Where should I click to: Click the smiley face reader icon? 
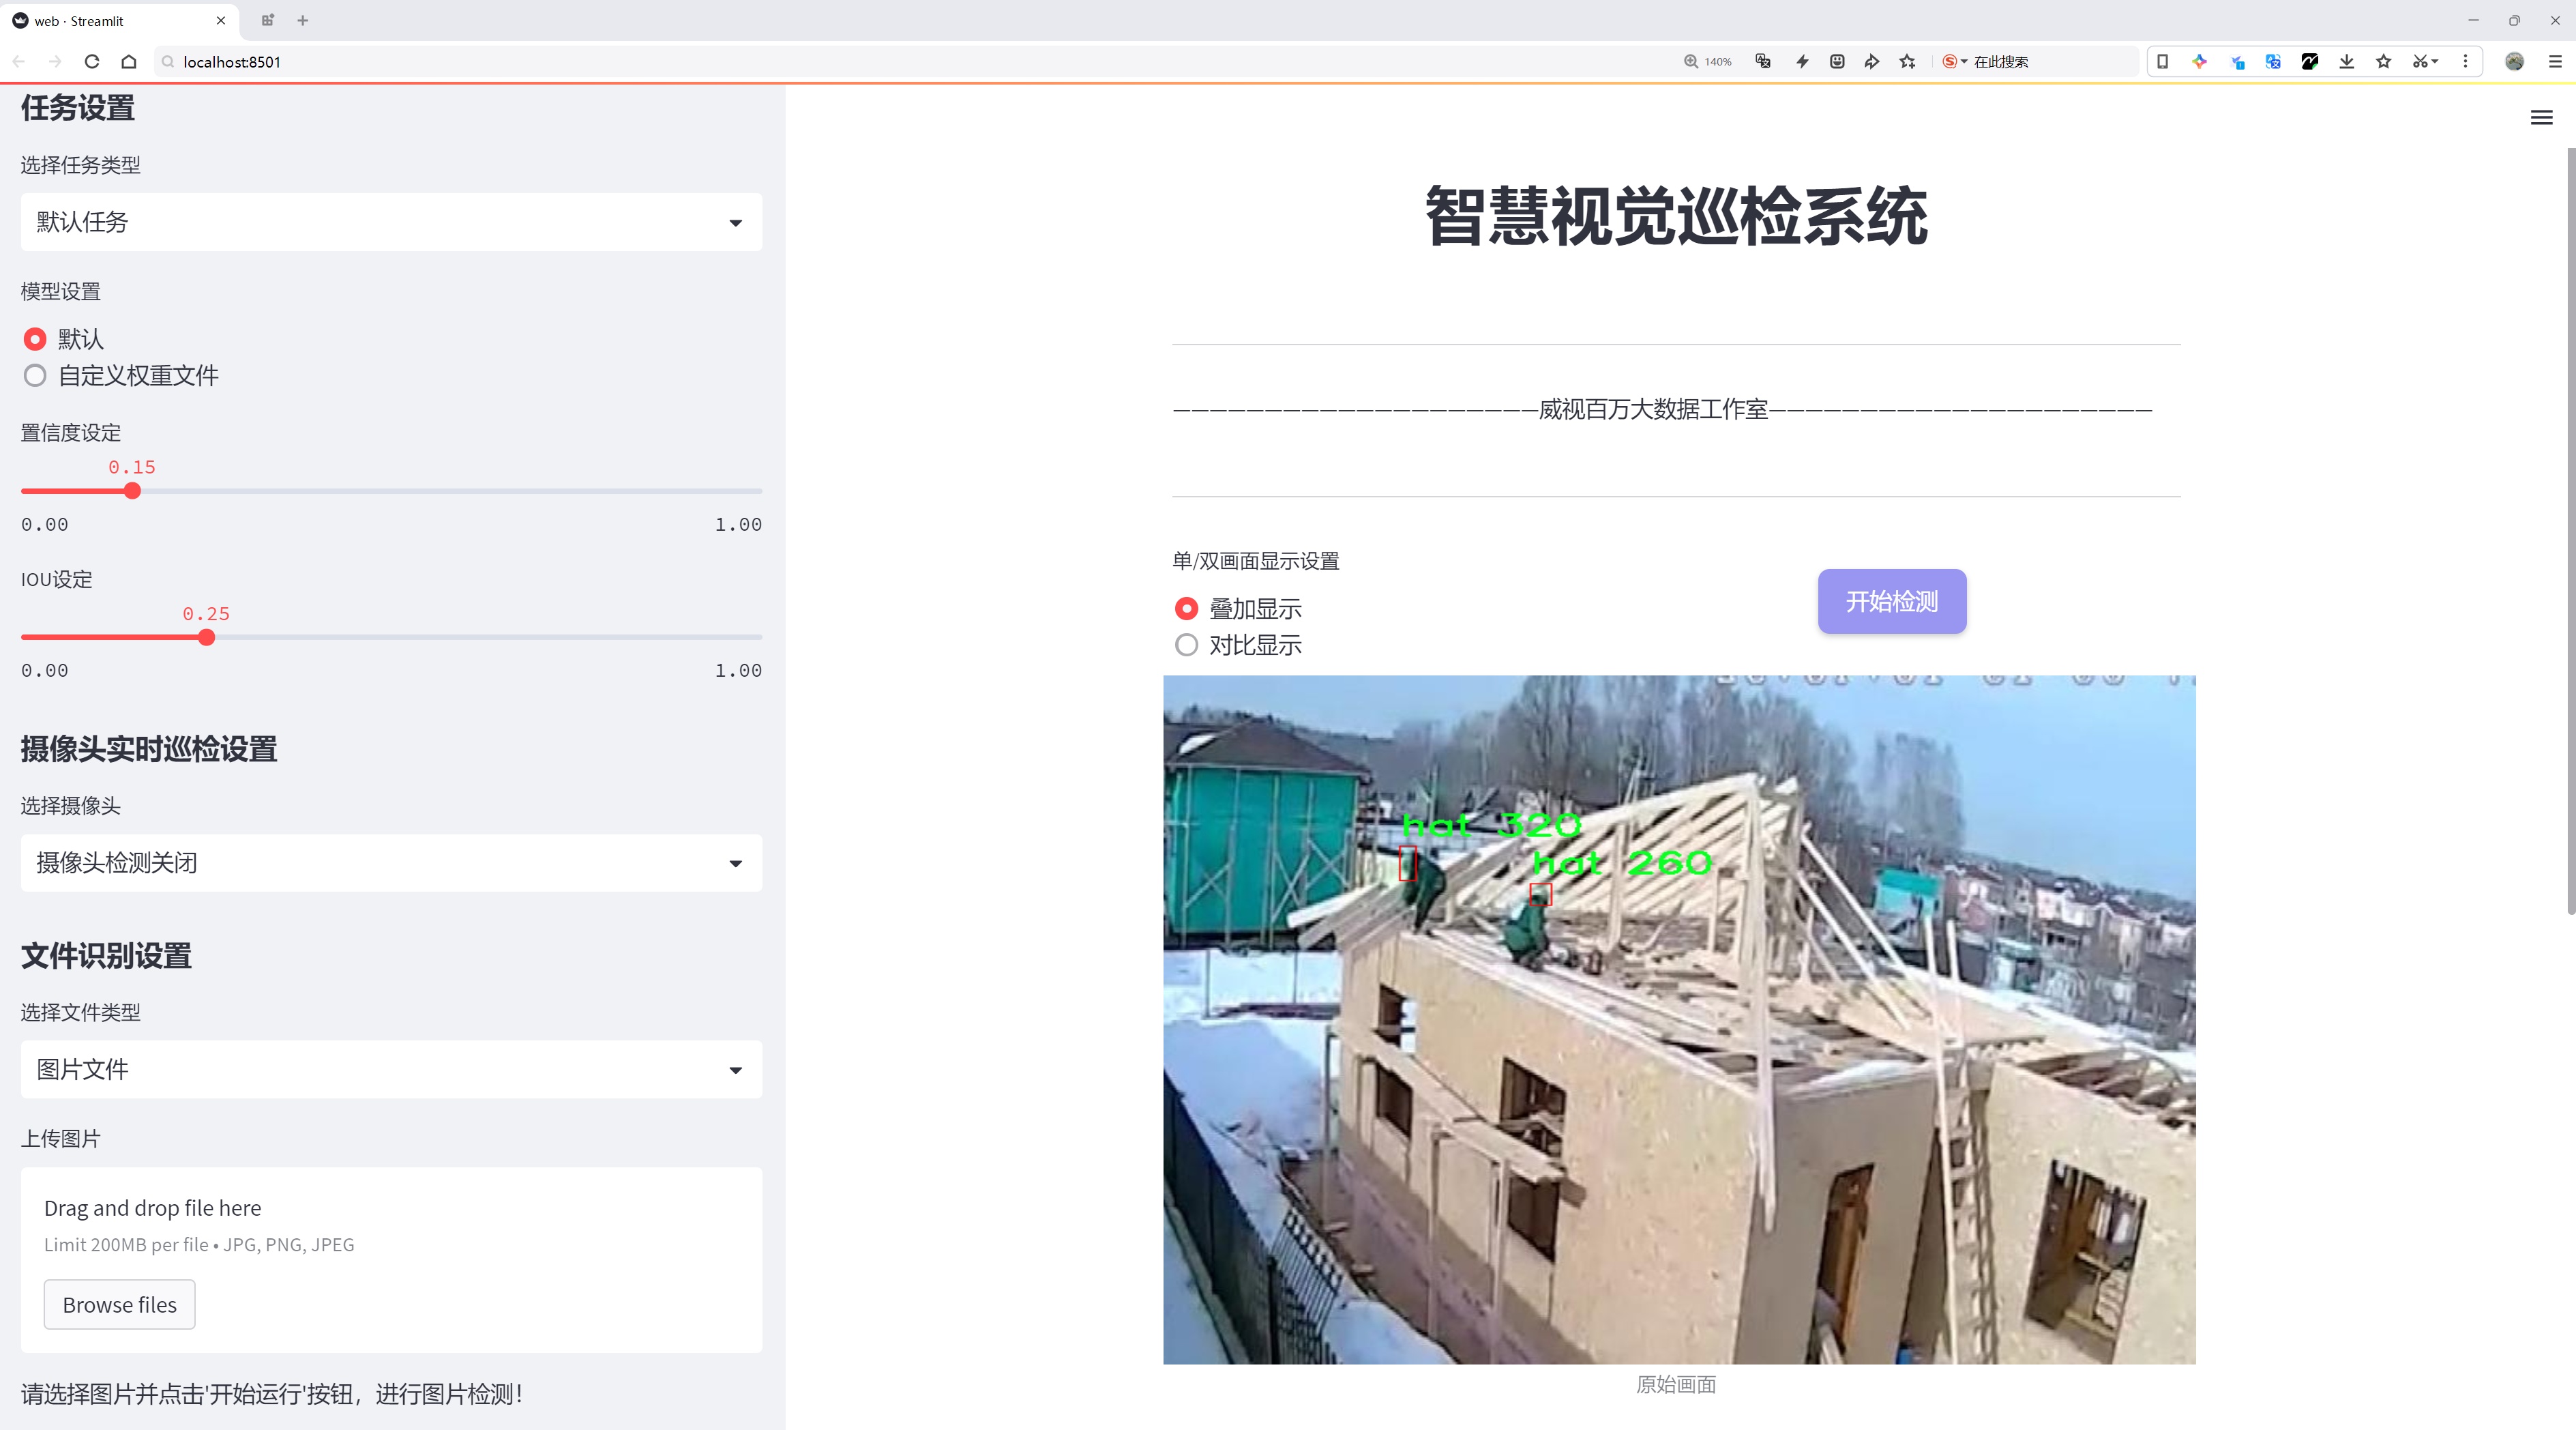pyautogui.click(x=1837, y=61)
